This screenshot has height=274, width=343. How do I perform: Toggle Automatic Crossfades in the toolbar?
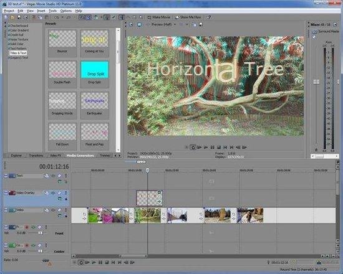pos(89,17)
